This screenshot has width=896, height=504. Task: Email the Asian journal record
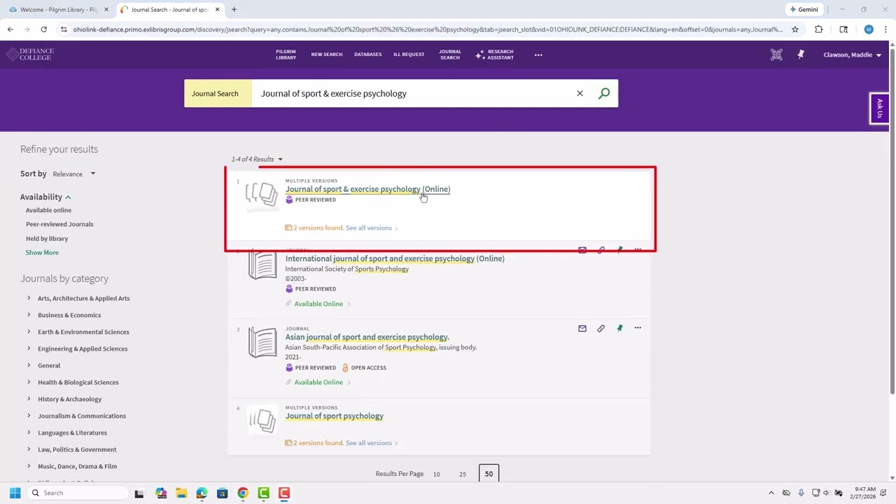(x=582, y=328)
